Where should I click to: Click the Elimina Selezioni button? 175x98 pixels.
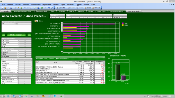16,35
